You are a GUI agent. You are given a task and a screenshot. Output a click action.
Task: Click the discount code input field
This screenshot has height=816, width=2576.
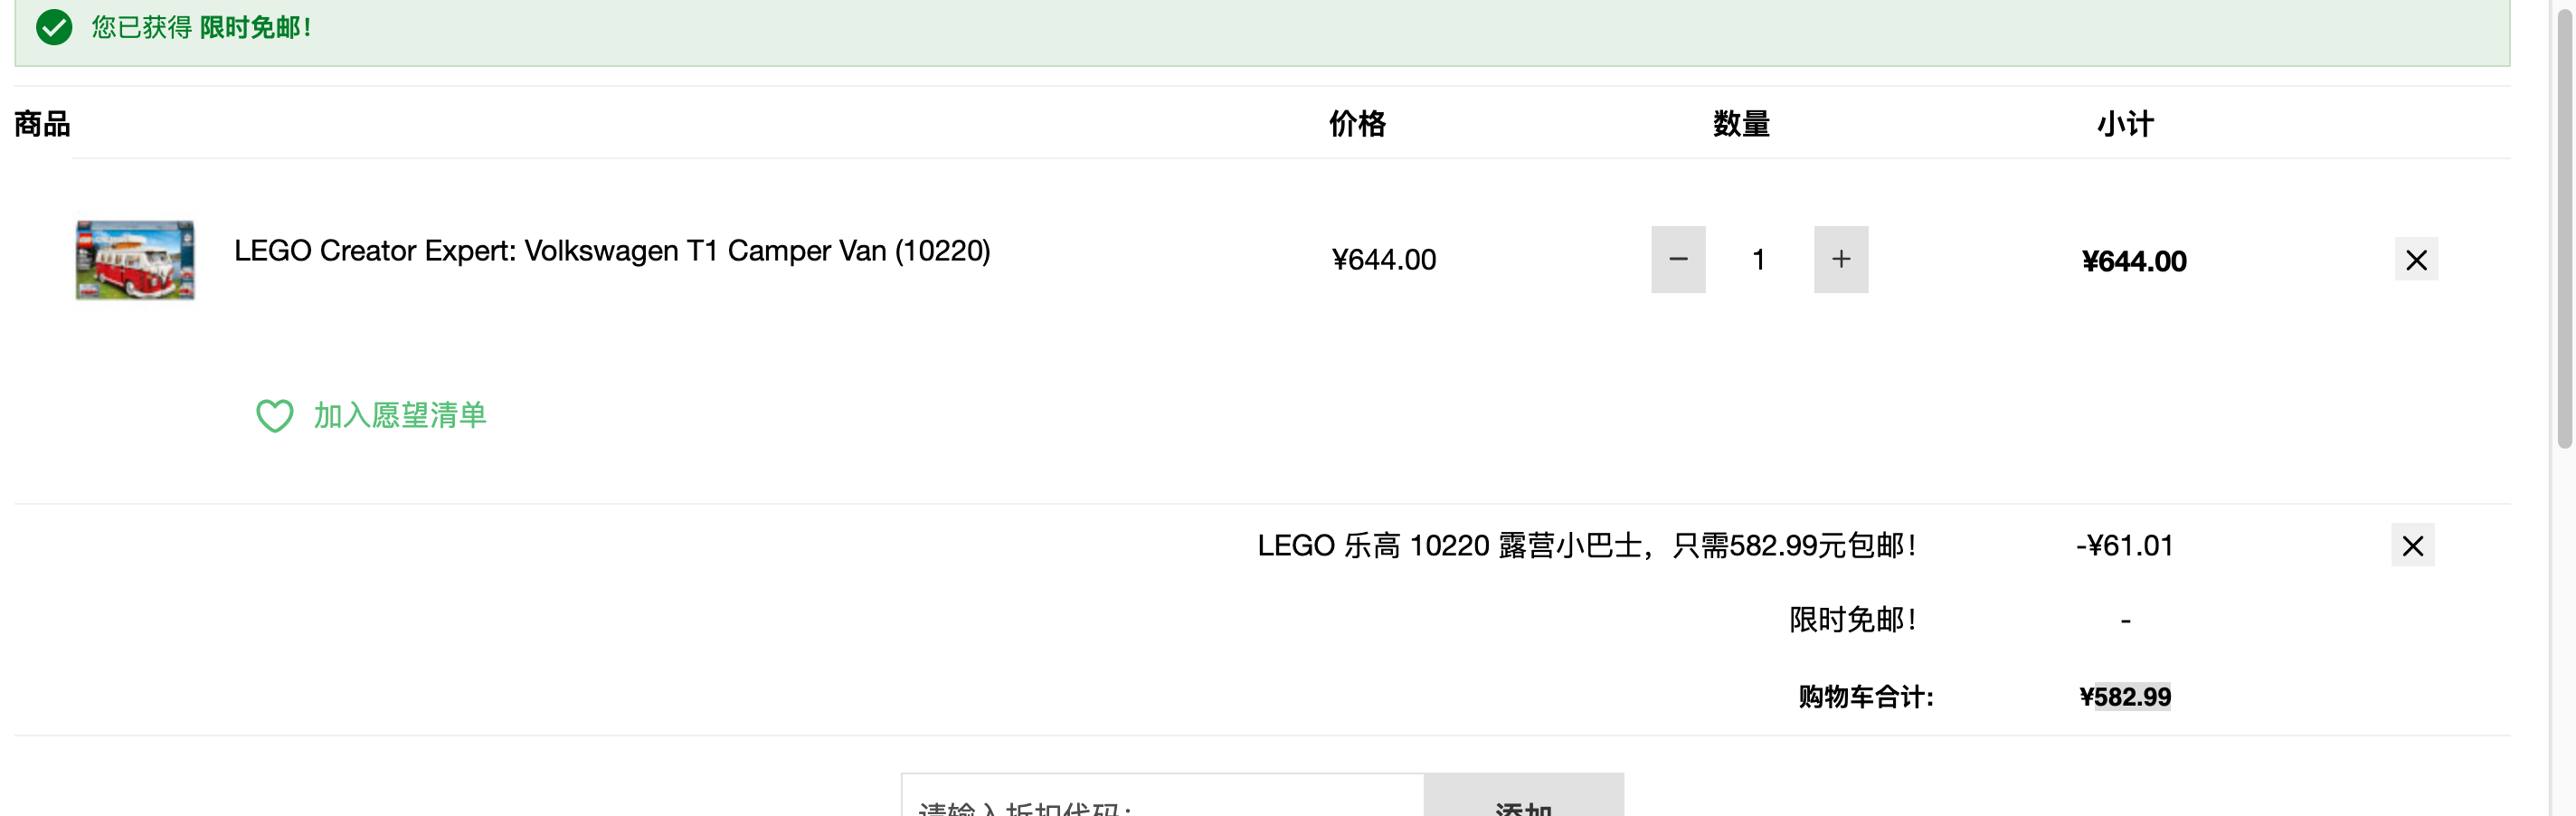(x=1162, y=796)
